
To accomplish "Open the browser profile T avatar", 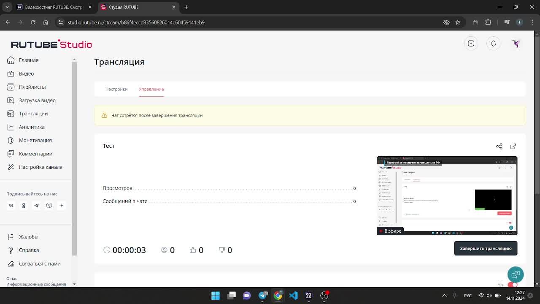I will coord(519,22).
